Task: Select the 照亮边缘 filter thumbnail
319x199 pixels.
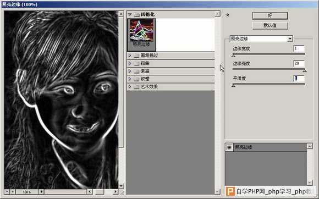Action: coord(141,35)
